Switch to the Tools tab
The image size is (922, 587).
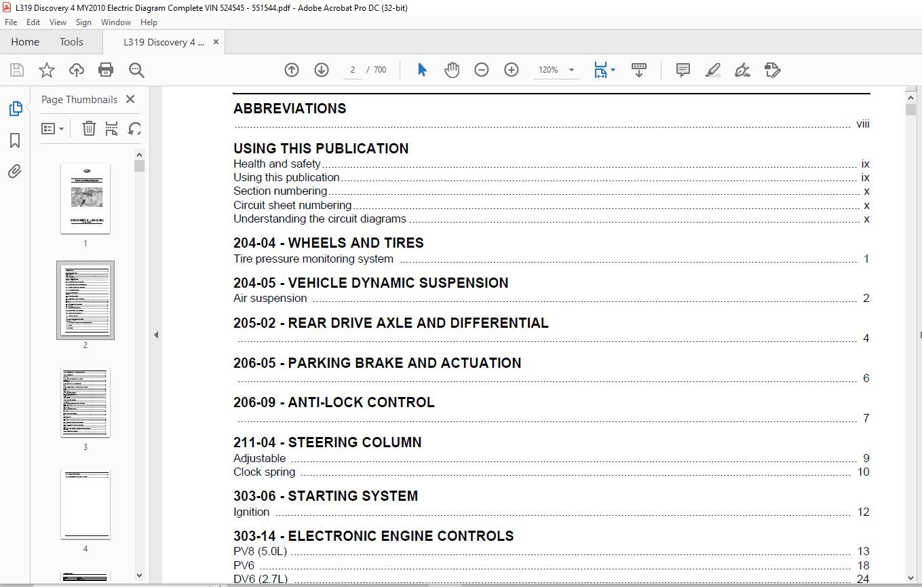point(71,41)
